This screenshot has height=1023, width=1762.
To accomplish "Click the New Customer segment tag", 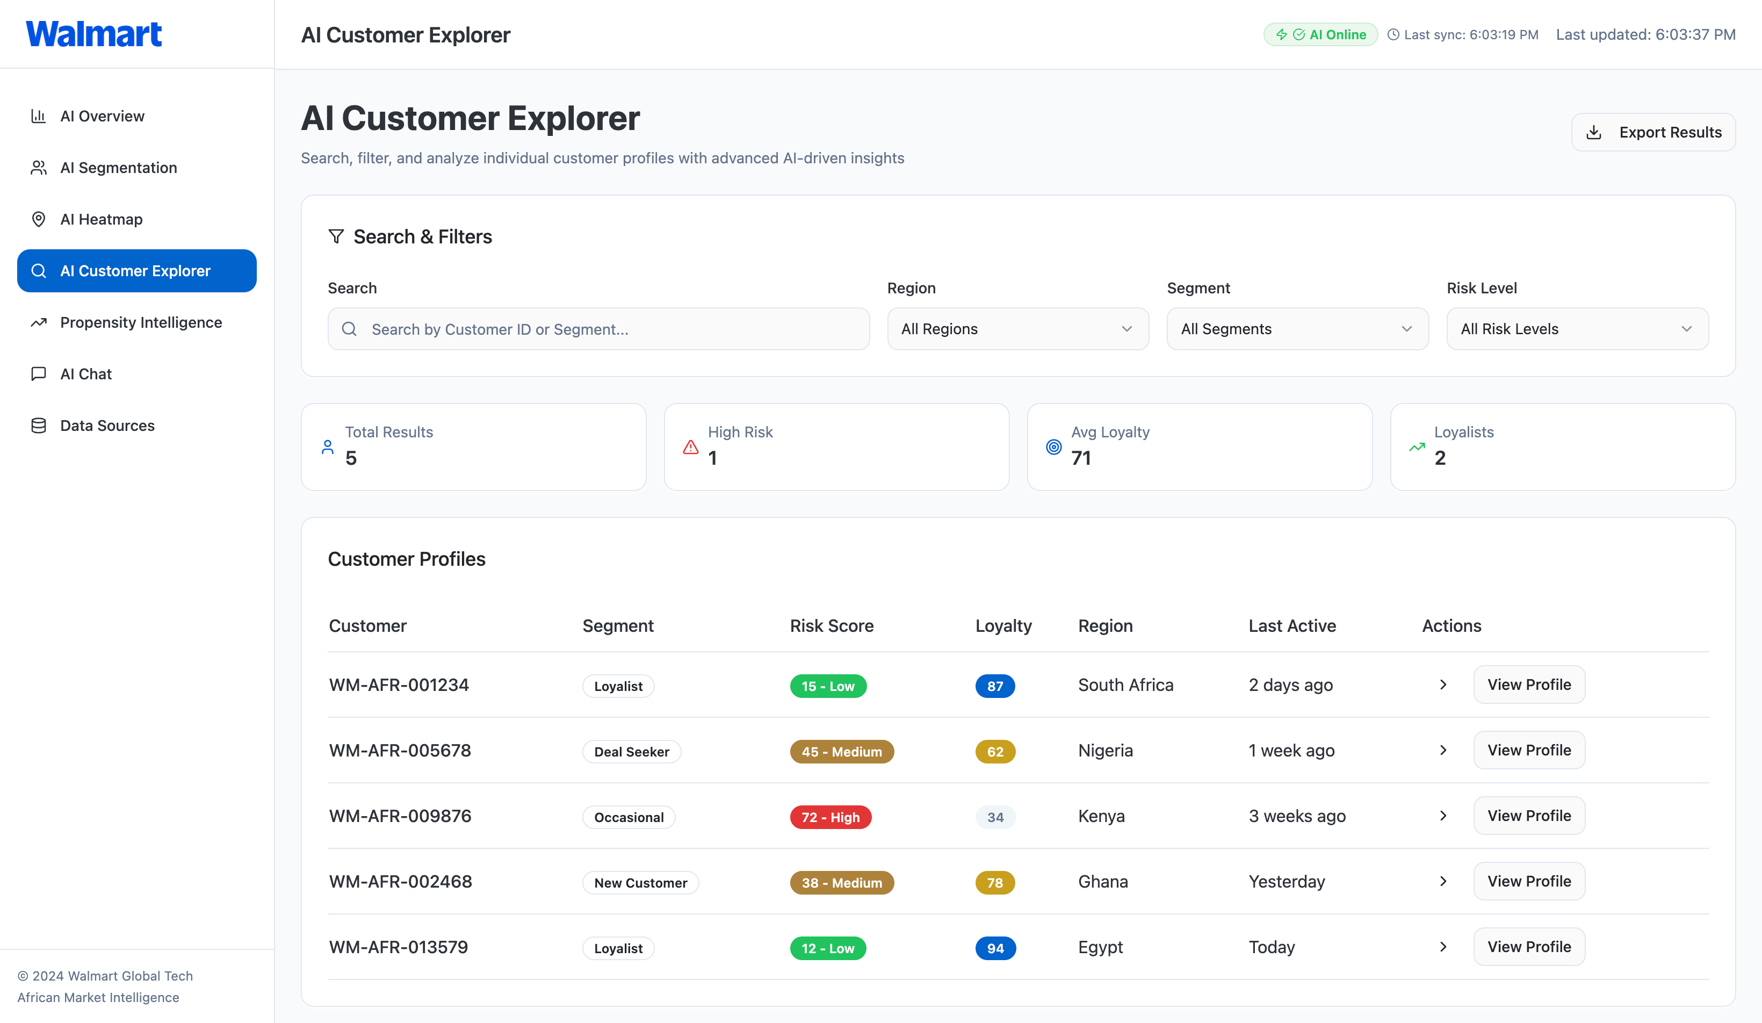I will [x=640, y=883].
